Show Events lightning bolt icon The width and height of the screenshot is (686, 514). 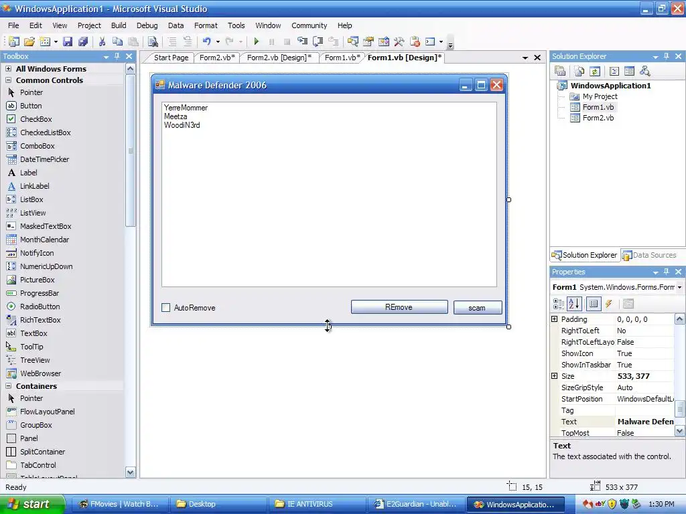tap(608, 304)
